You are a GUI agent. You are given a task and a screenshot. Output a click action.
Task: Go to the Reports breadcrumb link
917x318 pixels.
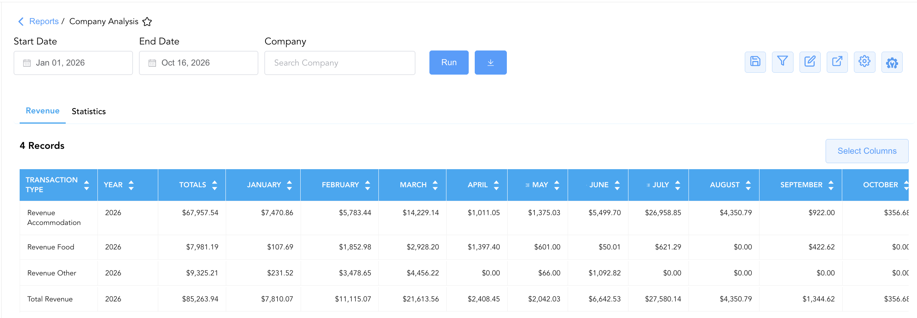(44, 21)
